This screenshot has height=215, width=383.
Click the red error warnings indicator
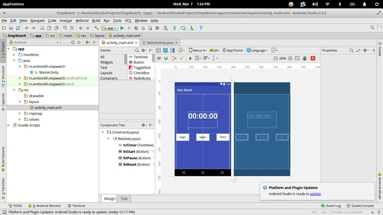click(x=313, y=58)
